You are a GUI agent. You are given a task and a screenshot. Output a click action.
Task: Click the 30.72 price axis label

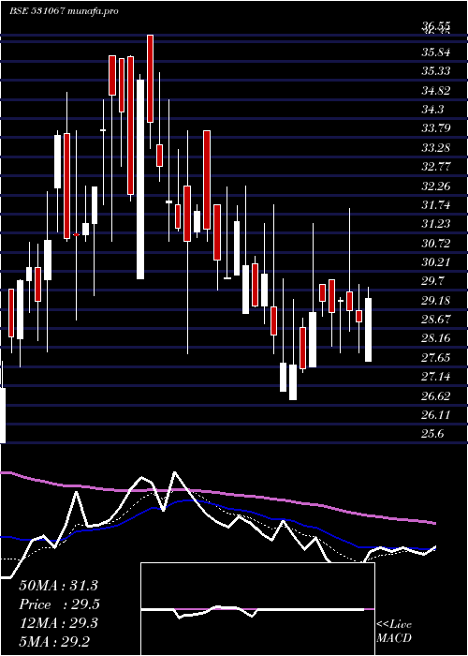click(x=436, y=243)
